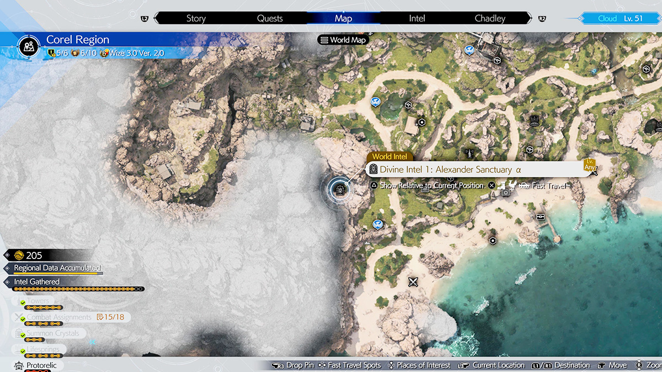The height and width of the screenshot is (372, 662).
Task: Select the Alexander Sanctuary marker on map
Action: (340, 191)
